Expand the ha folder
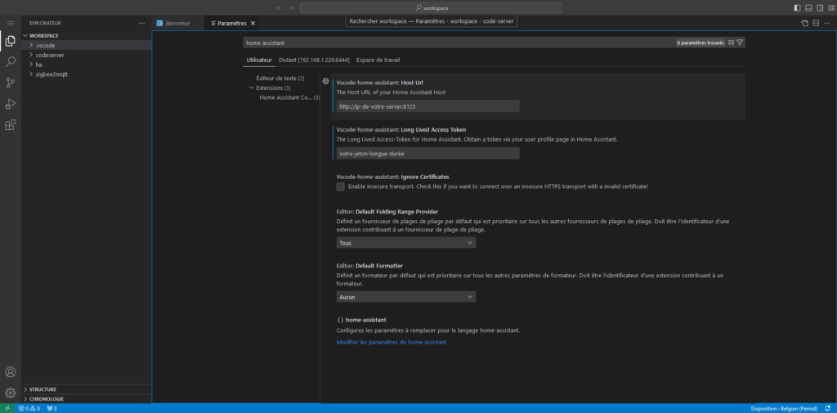The height and width of the screenshot is (413, 837). pyautogui.click(x=87, y=65)
